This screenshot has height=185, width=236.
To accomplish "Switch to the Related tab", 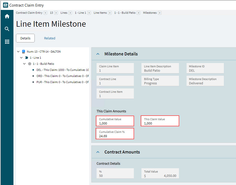I will click(x=50, y=38).
